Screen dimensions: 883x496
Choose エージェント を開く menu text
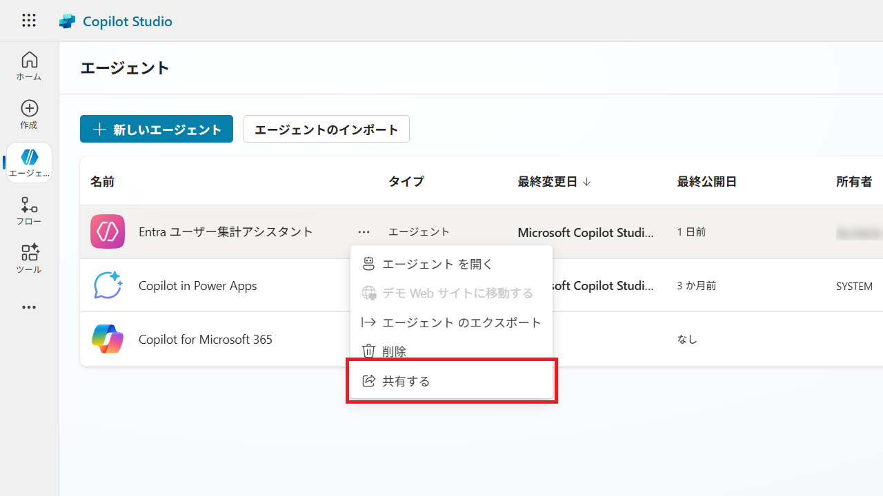[x=437, y=264]
